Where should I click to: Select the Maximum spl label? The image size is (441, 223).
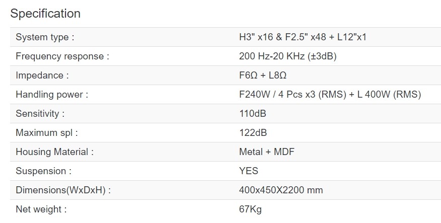coord(47,133)
